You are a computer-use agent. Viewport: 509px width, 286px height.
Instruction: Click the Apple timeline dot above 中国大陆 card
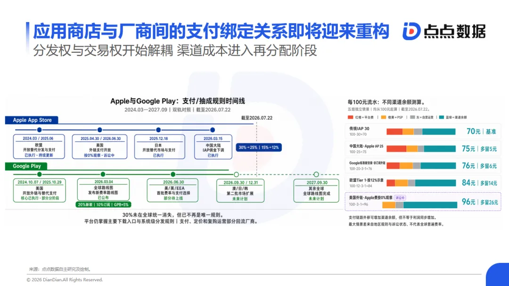(213, 130)
